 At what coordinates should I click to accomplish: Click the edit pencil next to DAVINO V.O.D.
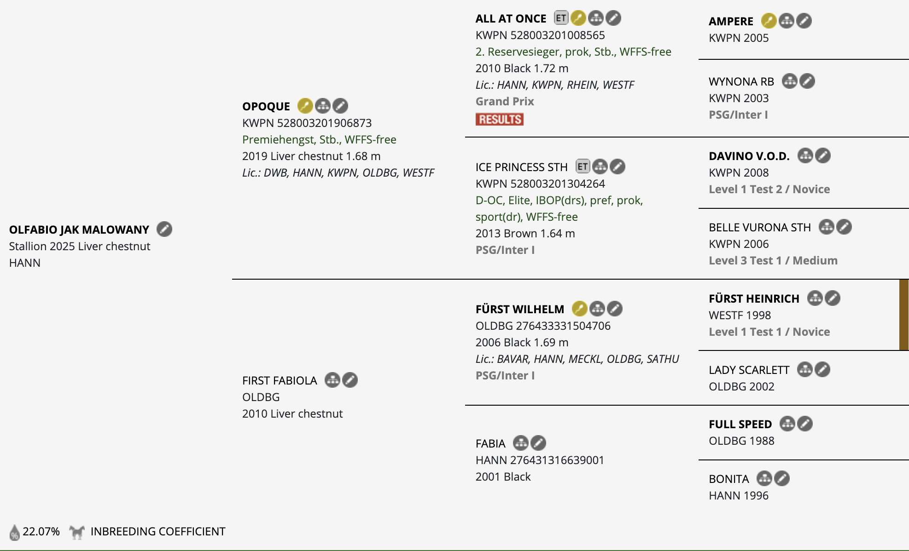pos(823,155)
